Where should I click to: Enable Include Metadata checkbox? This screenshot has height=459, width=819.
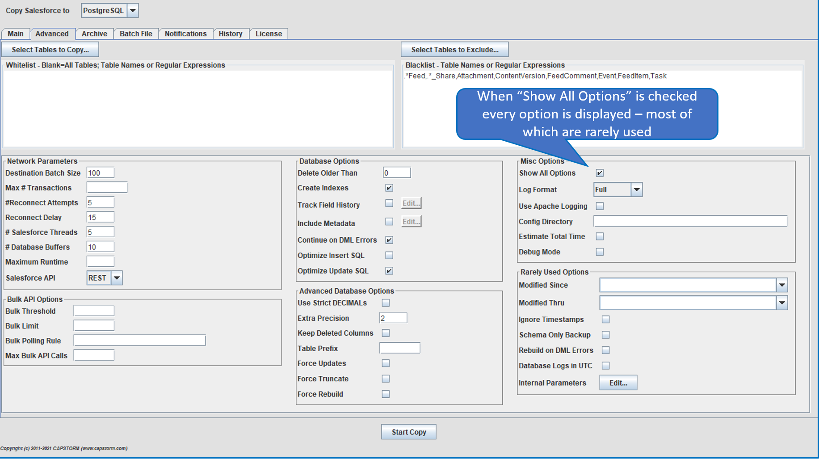(389, 222)
